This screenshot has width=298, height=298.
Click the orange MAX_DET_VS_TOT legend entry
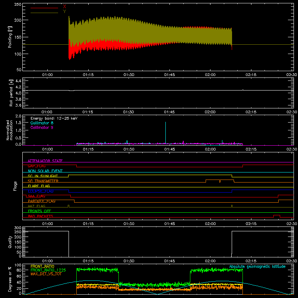pyautogui.click(x=46, y=274)
